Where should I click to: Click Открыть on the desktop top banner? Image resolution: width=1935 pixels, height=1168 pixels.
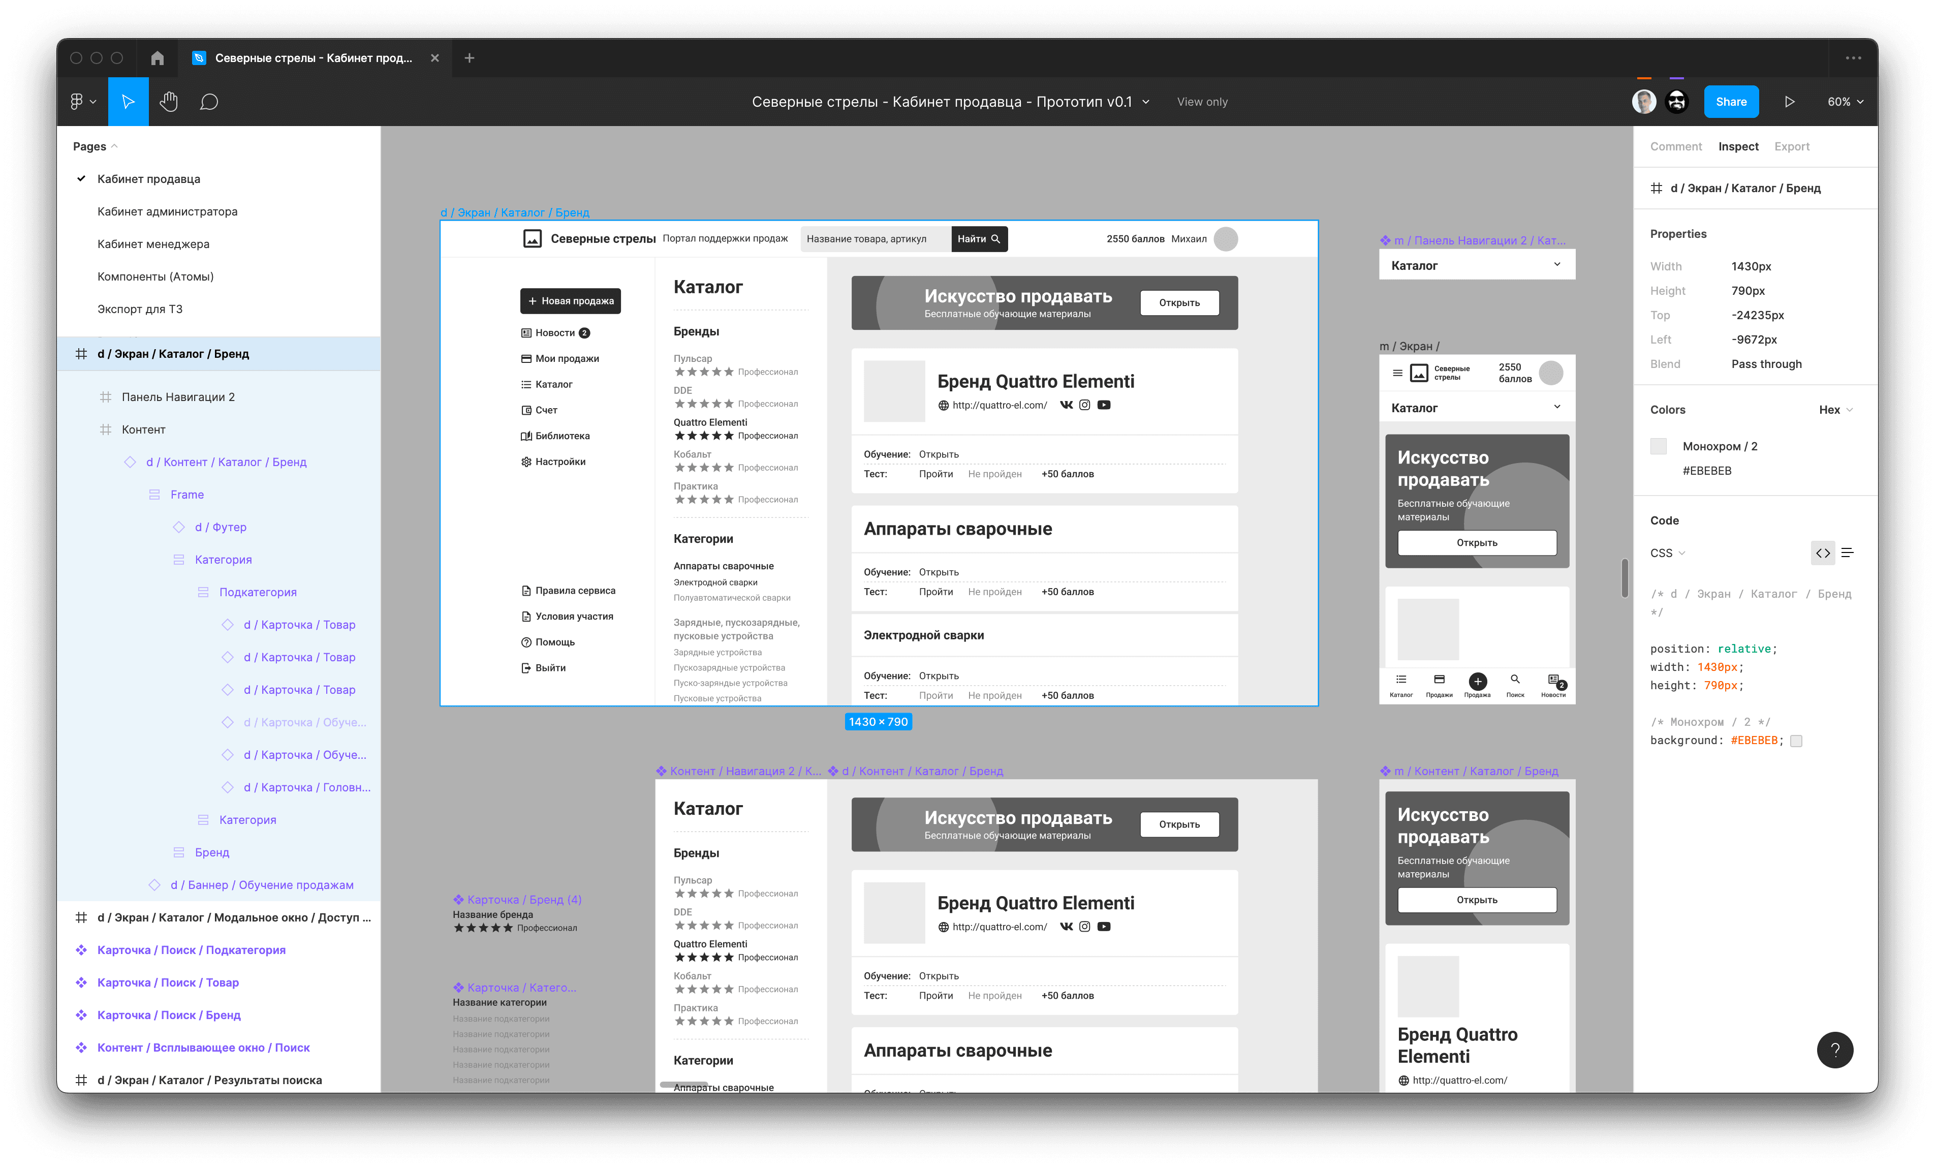(x=1179, y=302)
